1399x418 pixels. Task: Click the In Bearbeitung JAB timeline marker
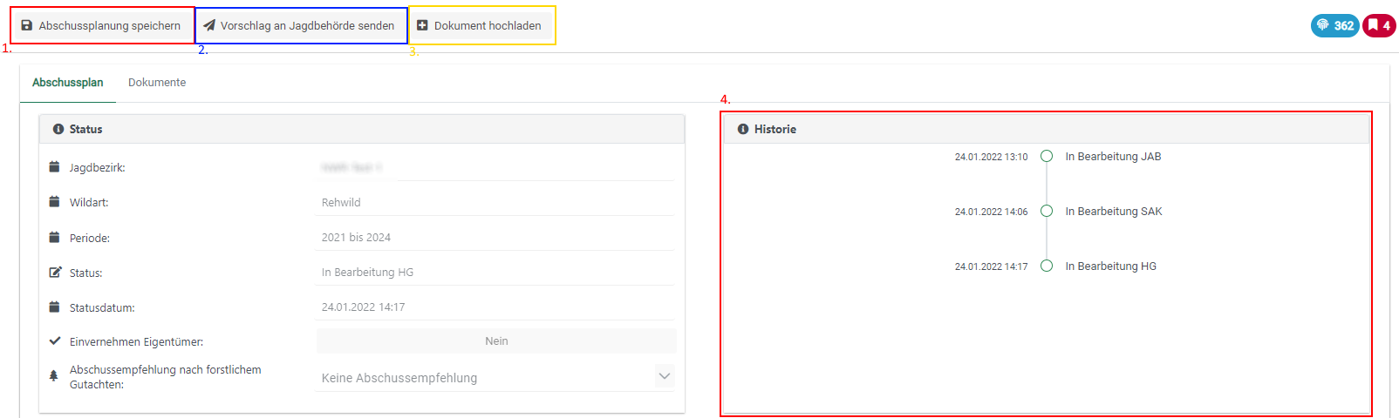(x=1047, y=157)
